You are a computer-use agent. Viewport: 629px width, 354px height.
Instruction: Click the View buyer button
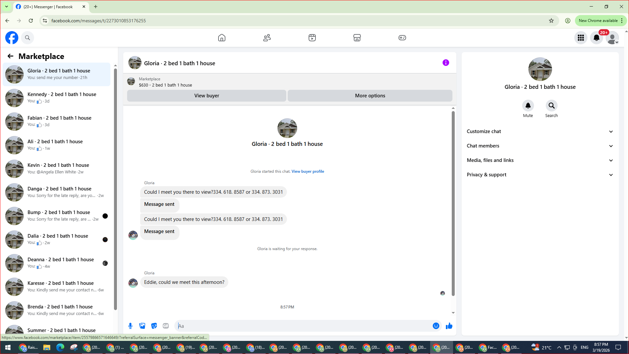click(206, 96)
